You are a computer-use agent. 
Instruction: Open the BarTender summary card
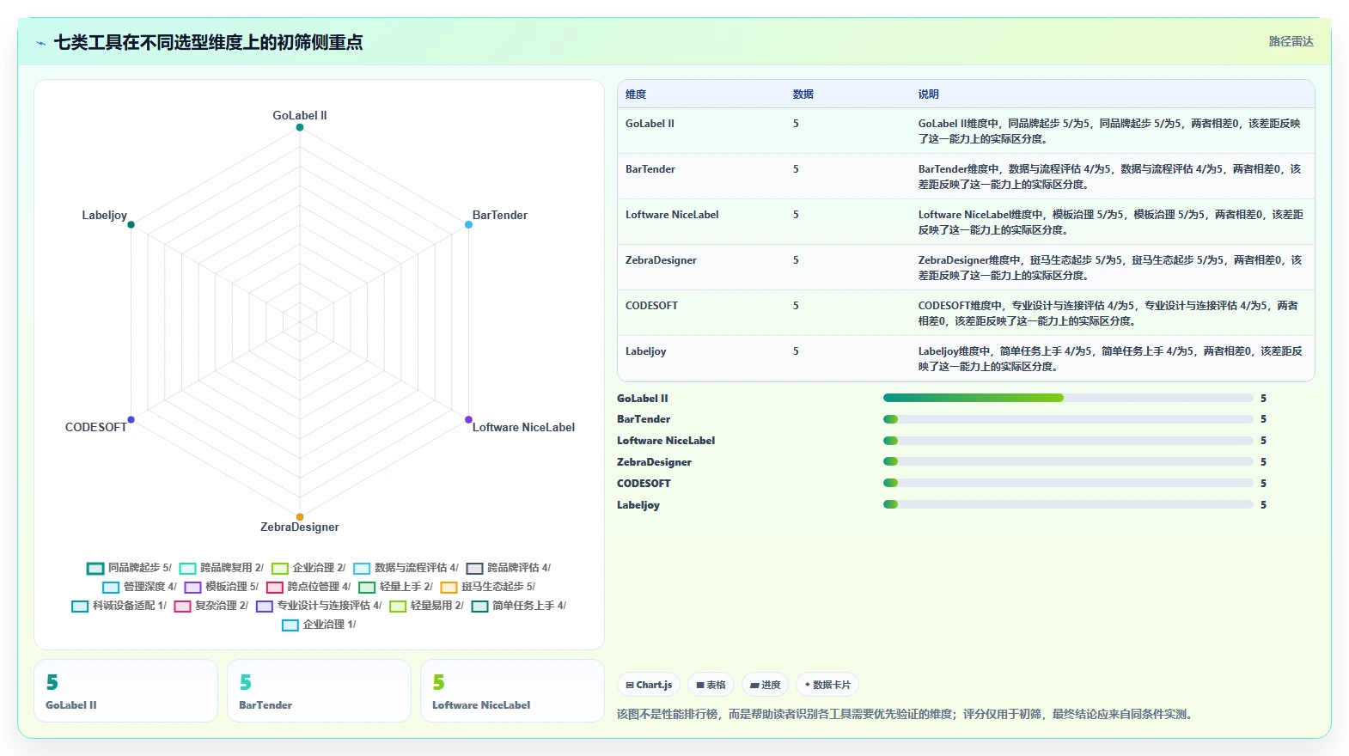319,691
